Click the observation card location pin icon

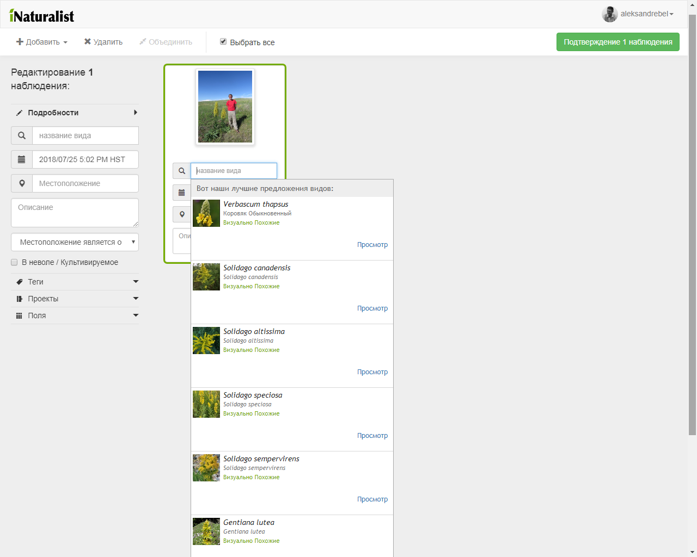coord(182,214)
